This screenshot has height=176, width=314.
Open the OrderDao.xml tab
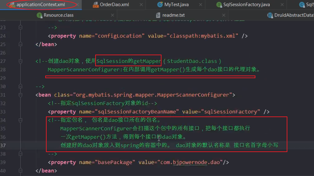click(114, 4)
